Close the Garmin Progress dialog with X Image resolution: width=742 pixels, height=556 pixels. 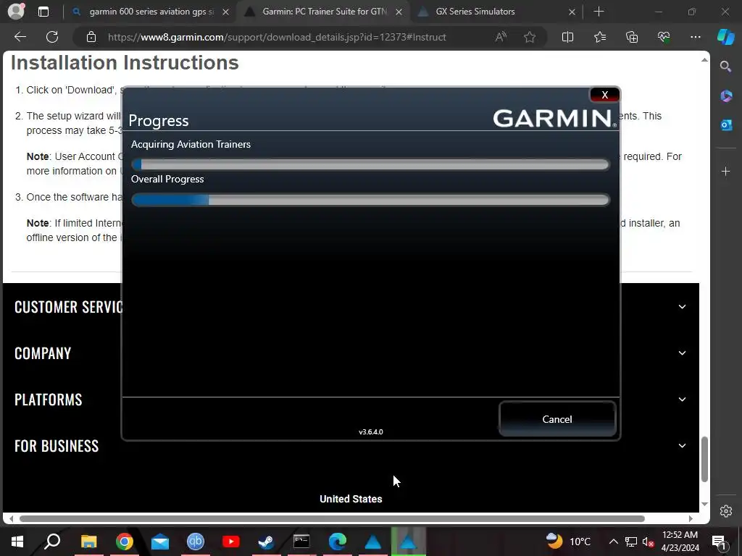[604, 95]
